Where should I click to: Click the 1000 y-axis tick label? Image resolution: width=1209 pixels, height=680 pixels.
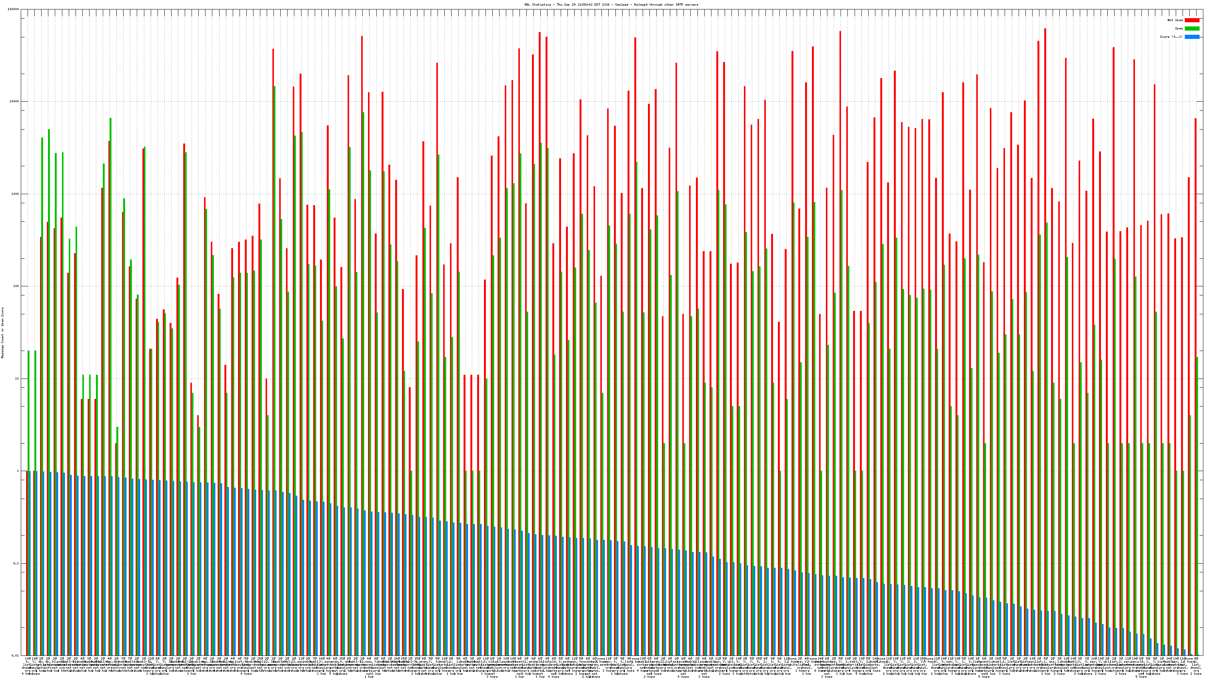click(16, 194)
